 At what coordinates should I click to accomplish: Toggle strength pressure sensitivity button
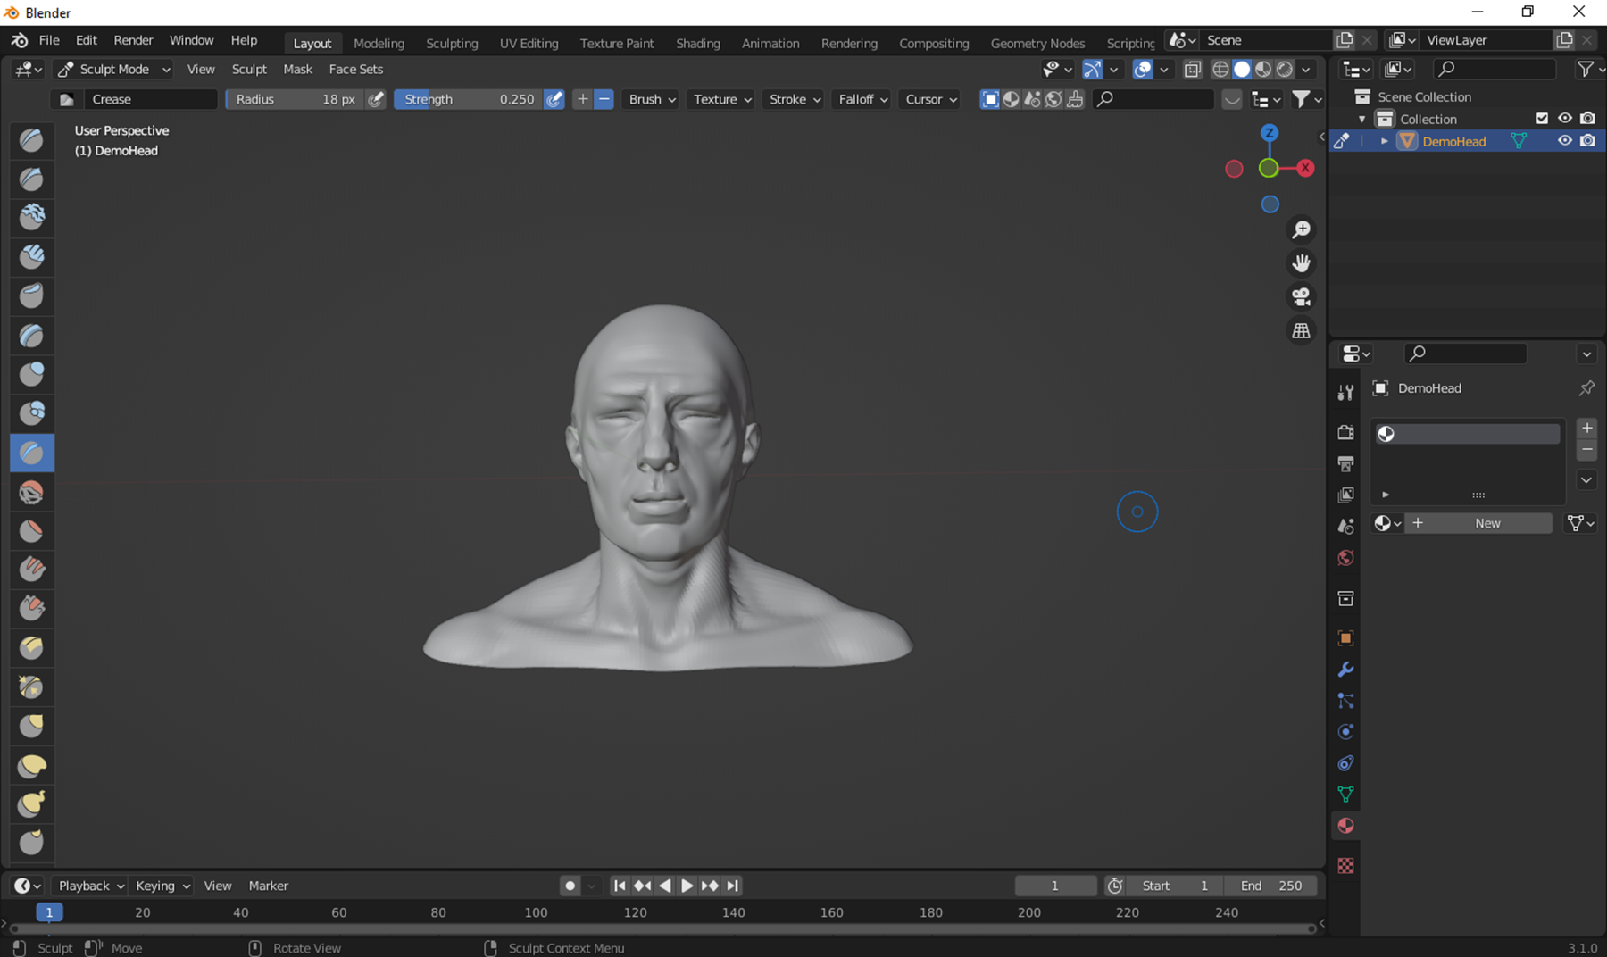click(x=554, y=99)
